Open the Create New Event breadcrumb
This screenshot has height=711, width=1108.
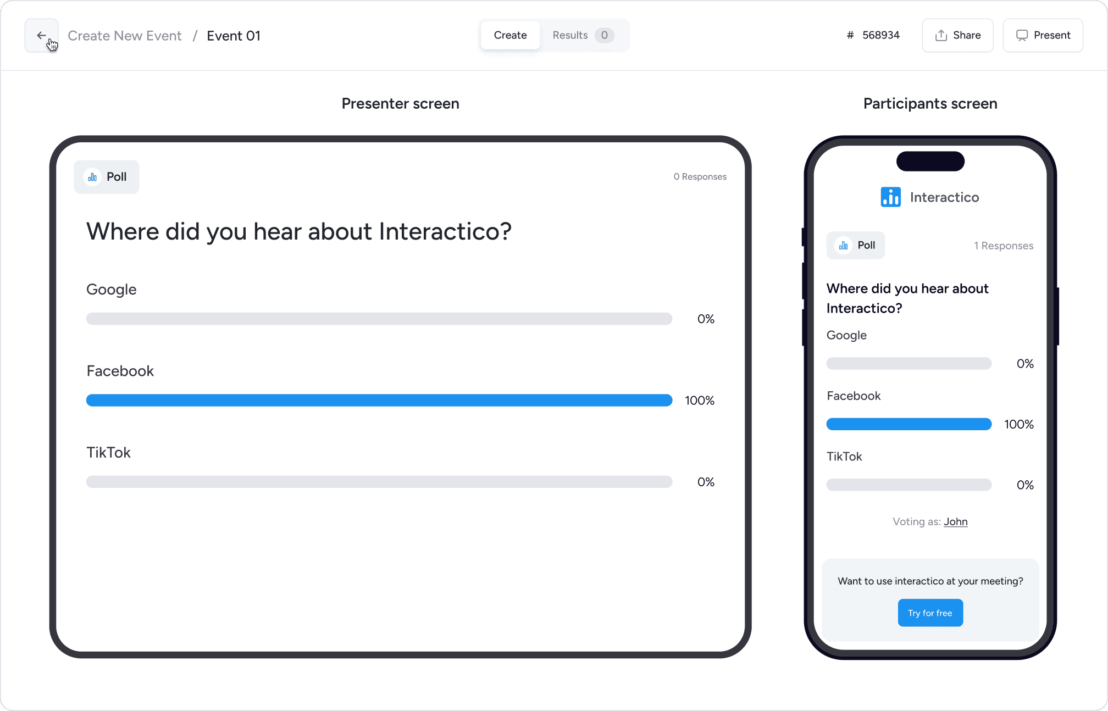(x=125, y=36)
